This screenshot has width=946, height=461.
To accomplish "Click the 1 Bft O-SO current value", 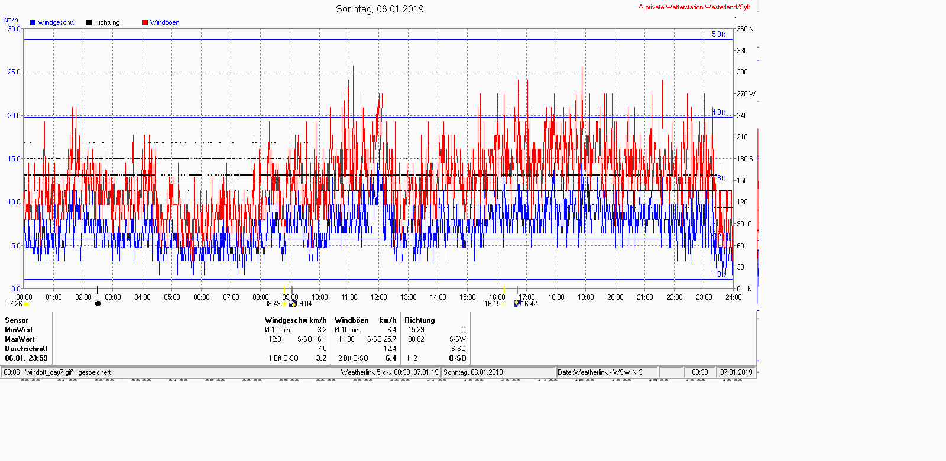I will 283,358.
